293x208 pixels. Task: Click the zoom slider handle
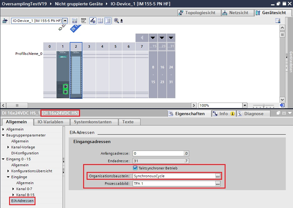264,106
